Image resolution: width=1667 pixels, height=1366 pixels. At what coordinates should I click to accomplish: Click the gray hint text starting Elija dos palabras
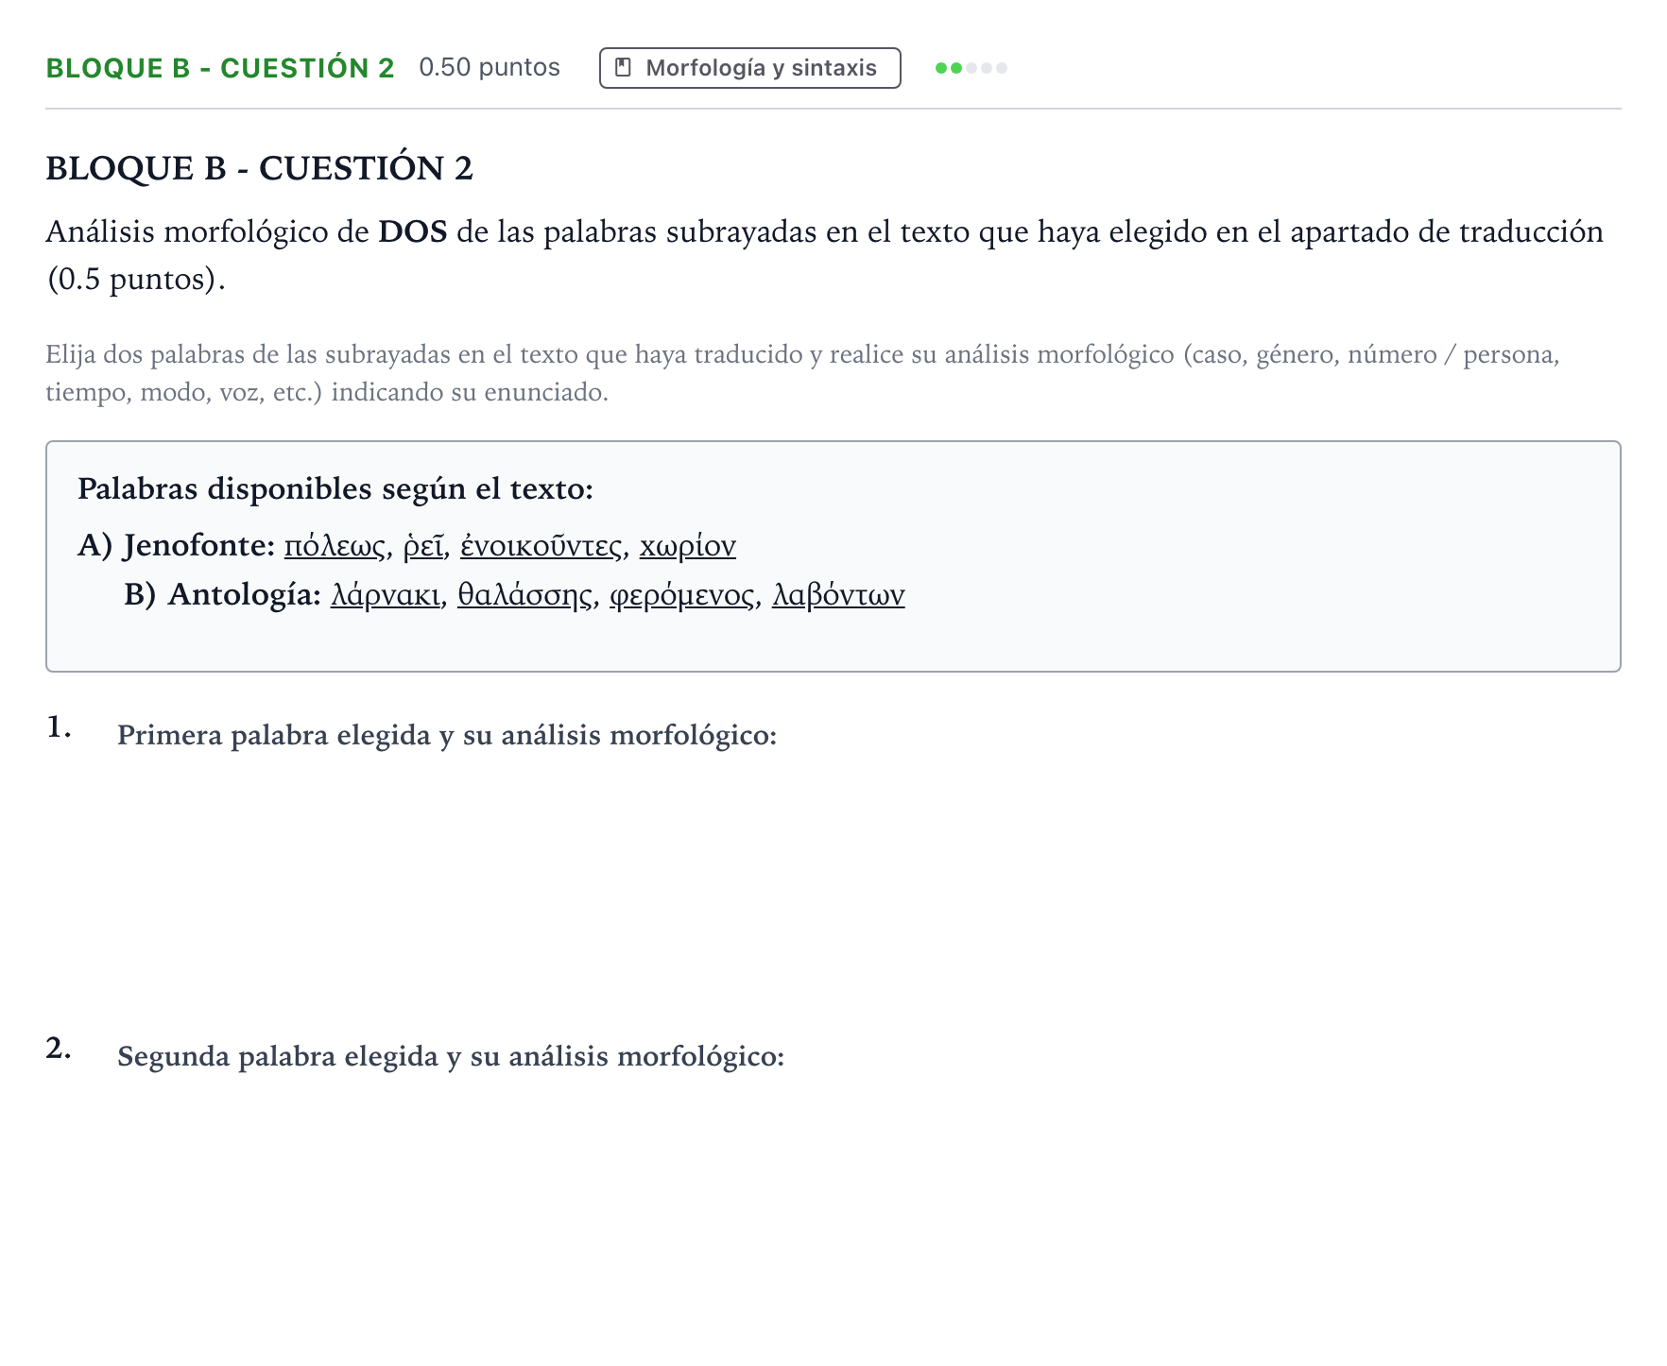point(802,373)
